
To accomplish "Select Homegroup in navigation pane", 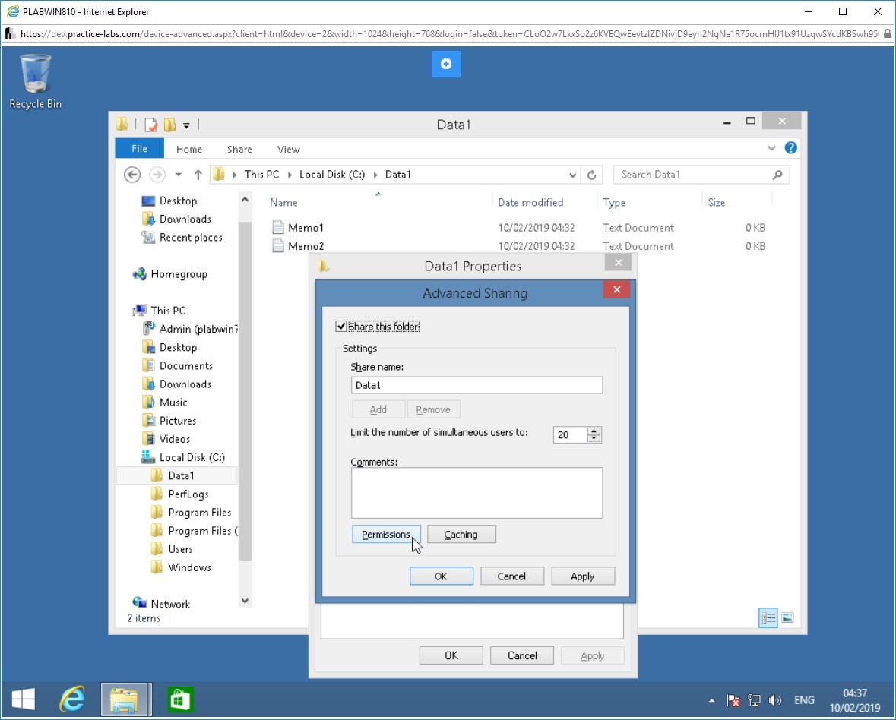I will pyautogui.click(x=170, y=275).
